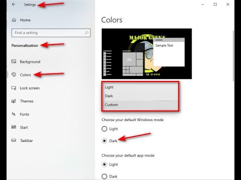Open Background using its picture icon
The width and height of the screenshot is (241, 180).
[14, 61]
